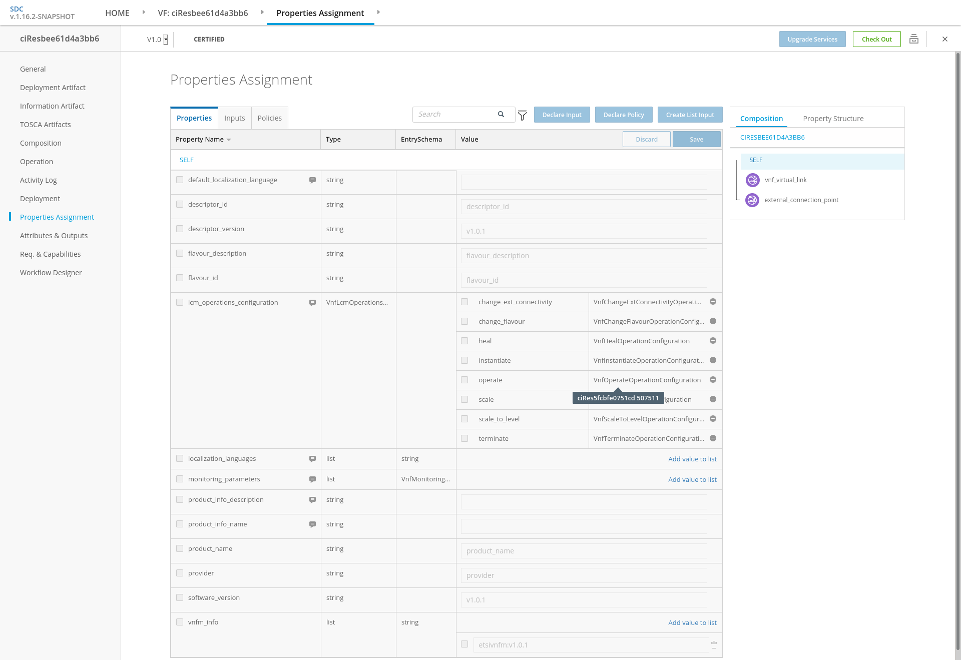Select the terminate operation checkbox

tap(464, 438)
